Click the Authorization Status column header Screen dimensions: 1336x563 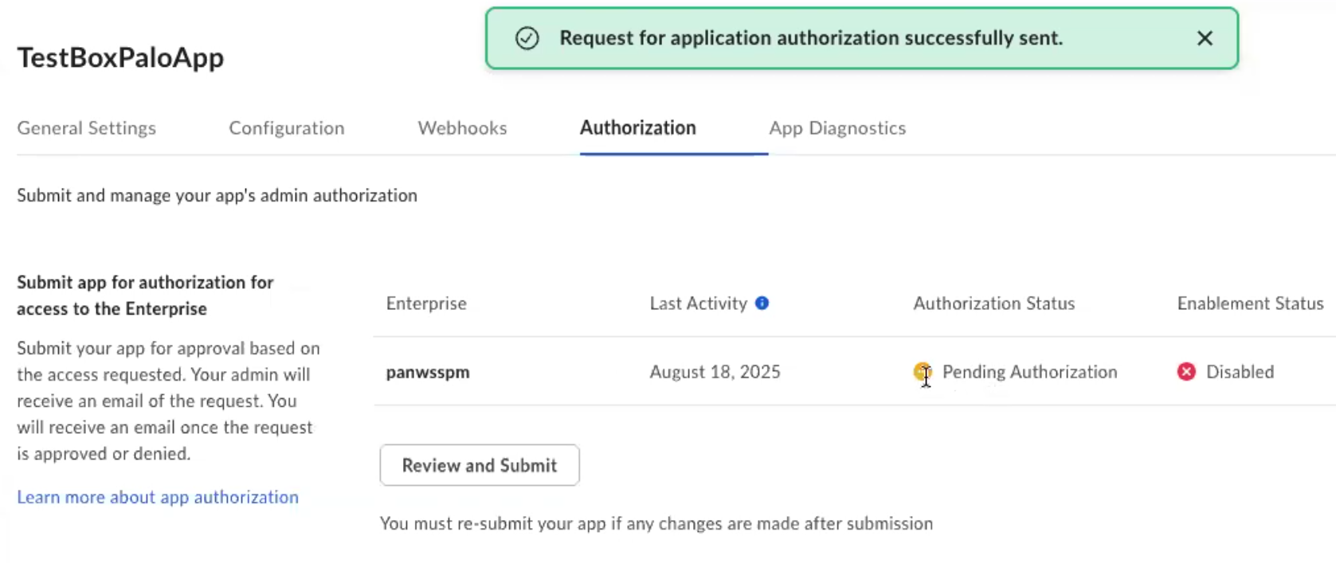pyautogui.click(x=993, y=303)
